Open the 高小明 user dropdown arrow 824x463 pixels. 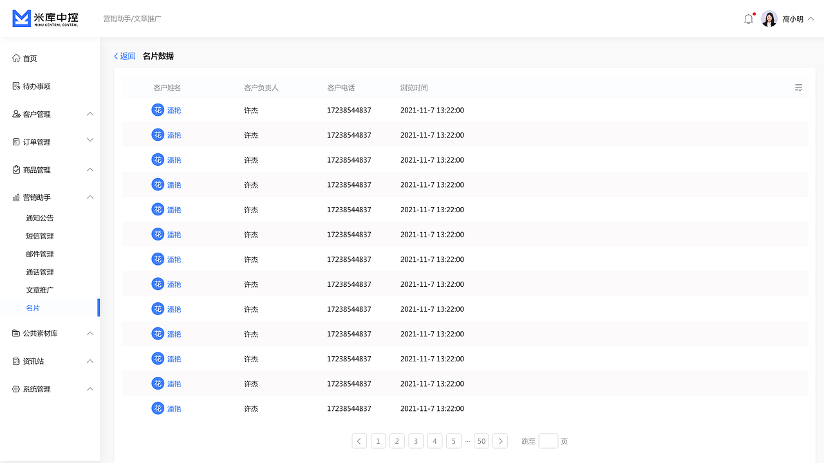click(x=810, y=19)
